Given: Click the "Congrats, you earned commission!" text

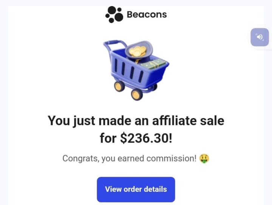Looking at the screenshot, I should [130, 158].
